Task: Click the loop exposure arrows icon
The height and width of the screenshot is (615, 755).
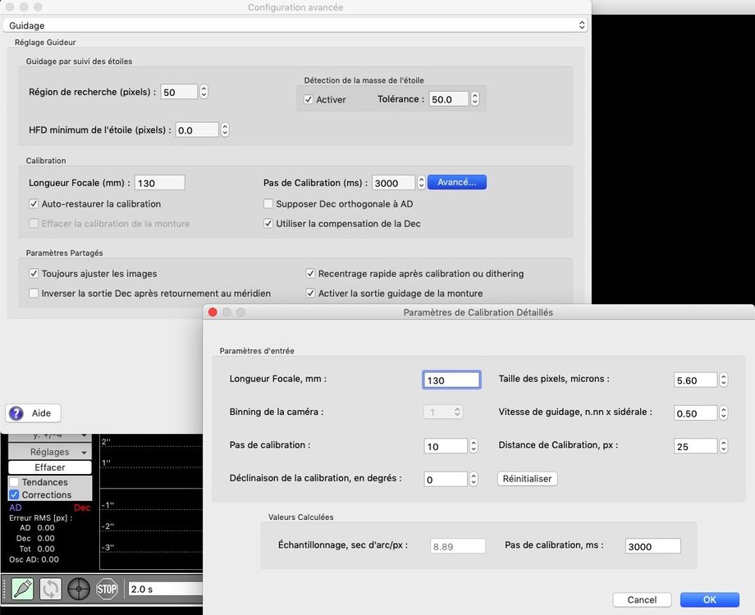Action: coord(51,589)
